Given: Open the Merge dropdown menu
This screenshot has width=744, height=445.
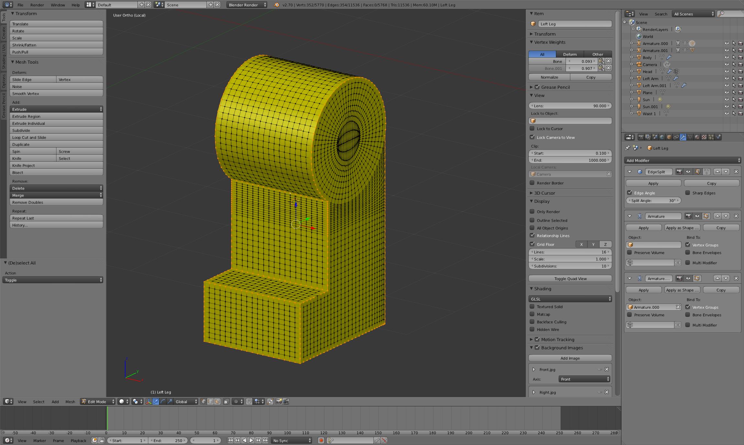Looking at the screenshot, I should coord(56,195).
